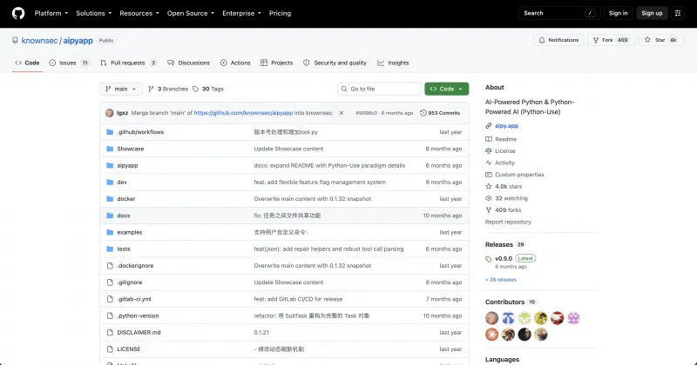Switch to the Actions tab
The width and height of the screenshot is (697, 365).
pyautogui.click(x=235, y=63)
